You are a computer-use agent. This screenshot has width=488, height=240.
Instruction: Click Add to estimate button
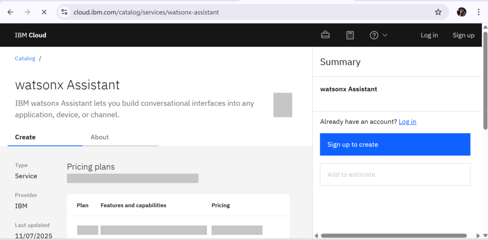[395, 174]
